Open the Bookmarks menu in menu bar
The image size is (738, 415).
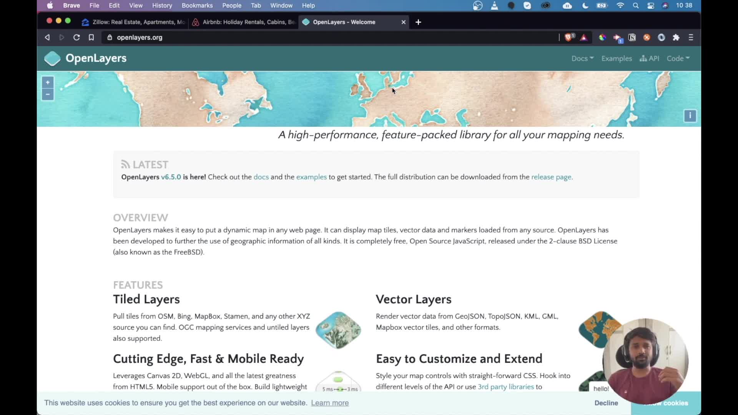point(197,6)
